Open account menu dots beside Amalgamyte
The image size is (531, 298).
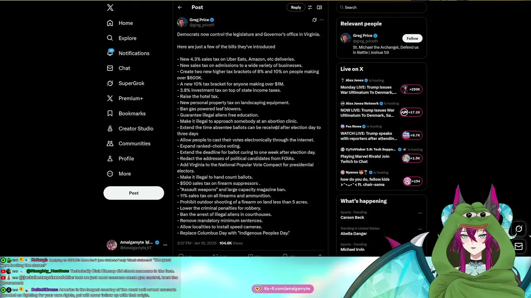tap(165, 245)
